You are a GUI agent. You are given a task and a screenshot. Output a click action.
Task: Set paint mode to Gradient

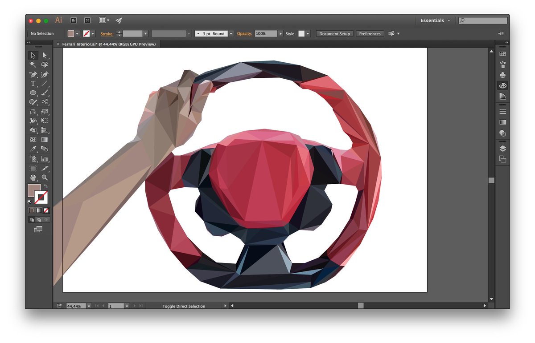[39, 210]
